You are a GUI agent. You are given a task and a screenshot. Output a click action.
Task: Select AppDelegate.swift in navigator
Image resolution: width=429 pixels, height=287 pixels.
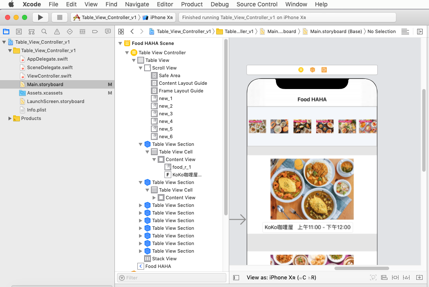(47, 59)
